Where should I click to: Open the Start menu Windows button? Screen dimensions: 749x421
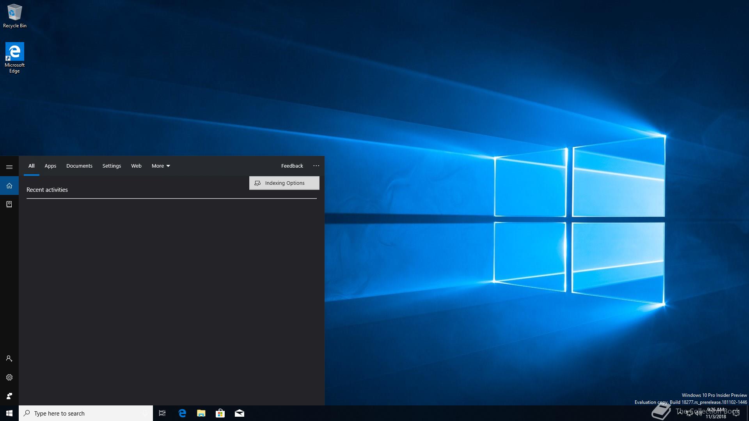[x=9, y=413]
